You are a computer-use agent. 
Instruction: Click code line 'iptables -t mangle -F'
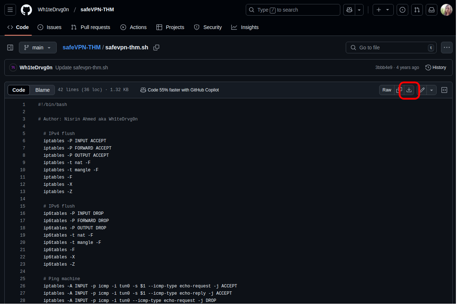click(71, 170)
